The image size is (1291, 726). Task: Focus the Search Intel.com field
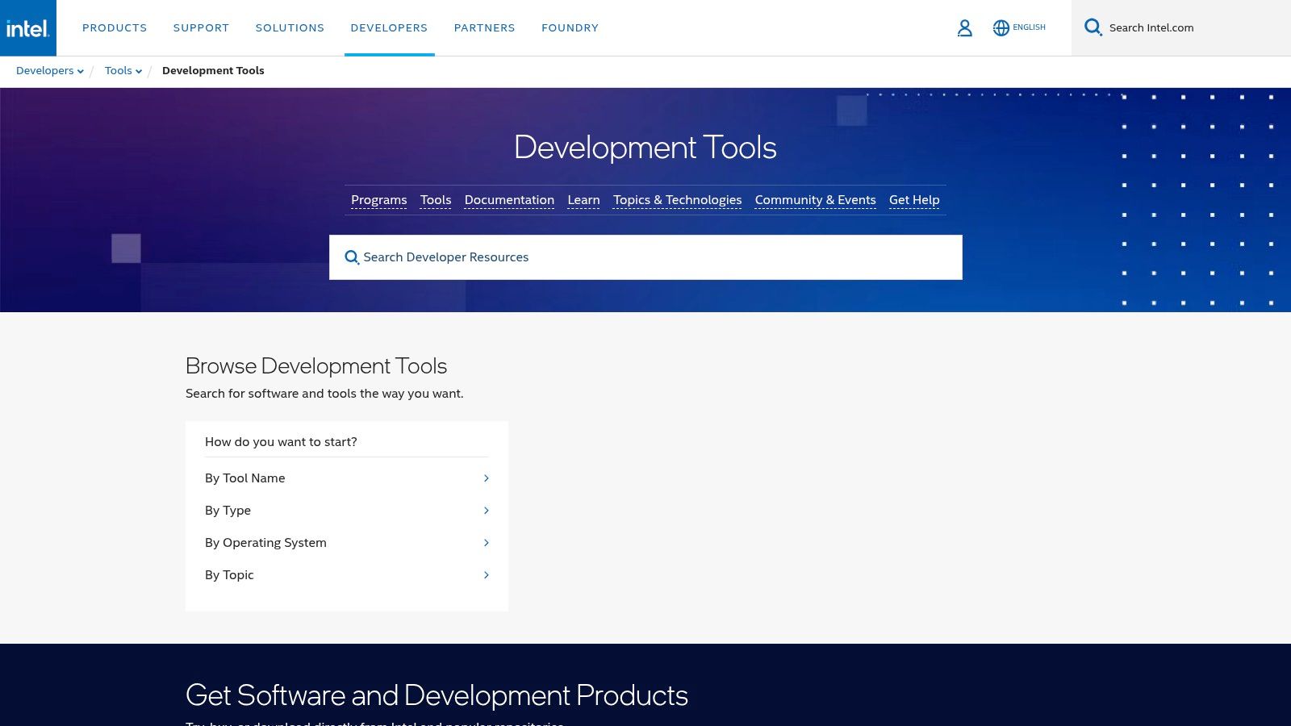[x=1181, y=27]
